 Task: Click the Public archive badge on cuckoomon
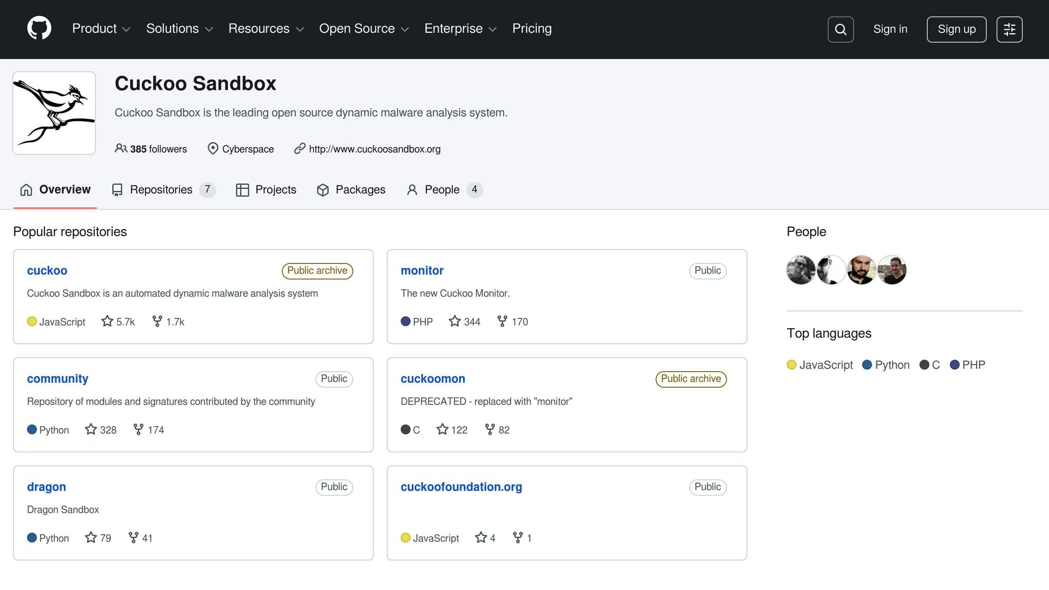pyautogui.click(x=691, y=378)
